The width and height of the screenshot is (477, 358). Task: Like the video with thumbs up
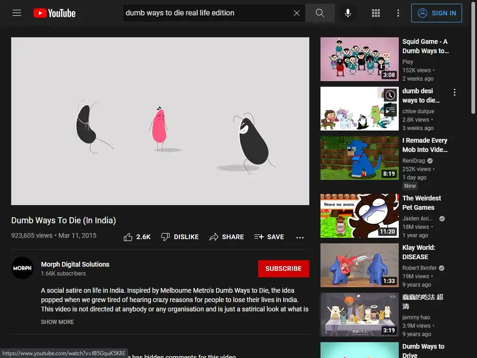click(137, 237)
